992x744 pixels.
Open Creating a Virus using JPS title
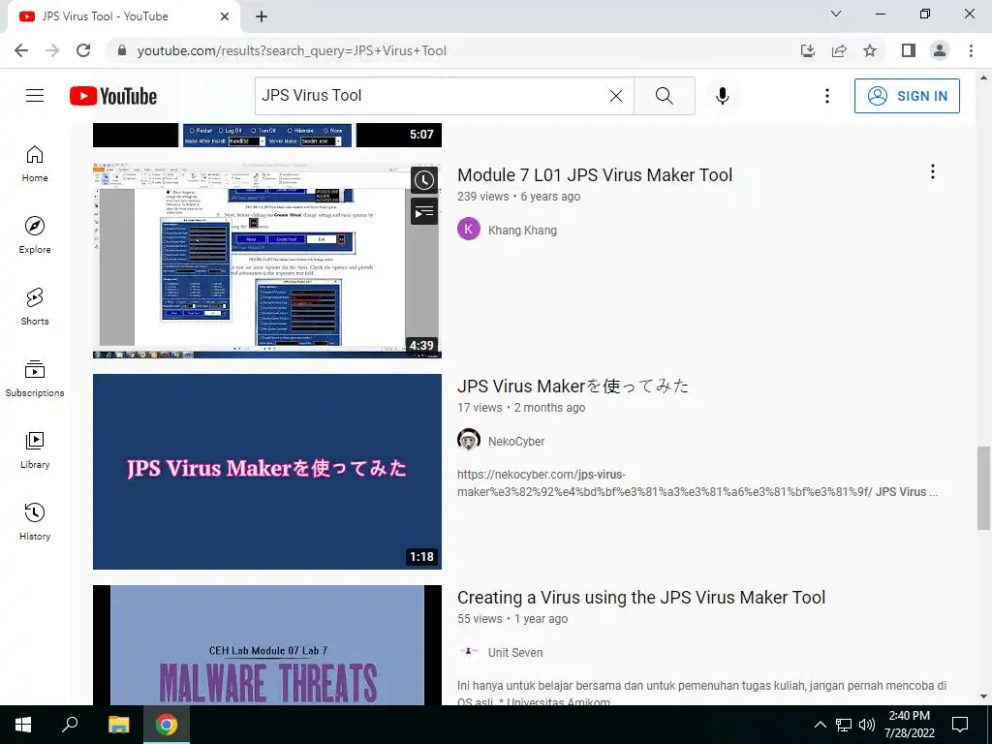click(x=641, y=597)
